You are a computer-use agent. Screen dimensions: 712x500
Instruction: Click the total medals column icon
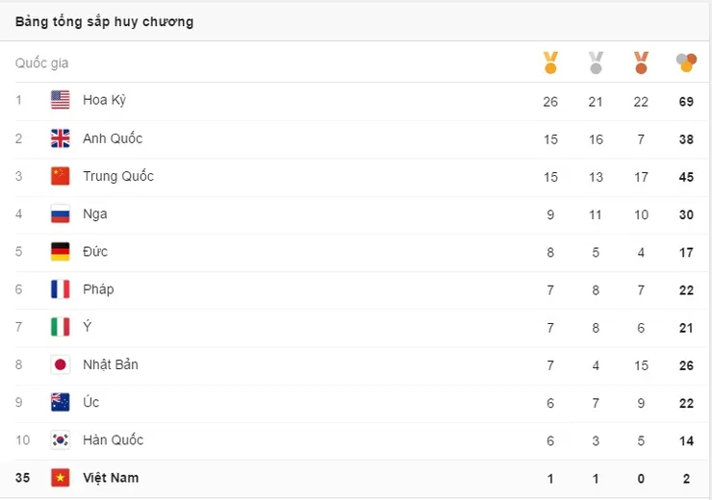tap(686, 62)
